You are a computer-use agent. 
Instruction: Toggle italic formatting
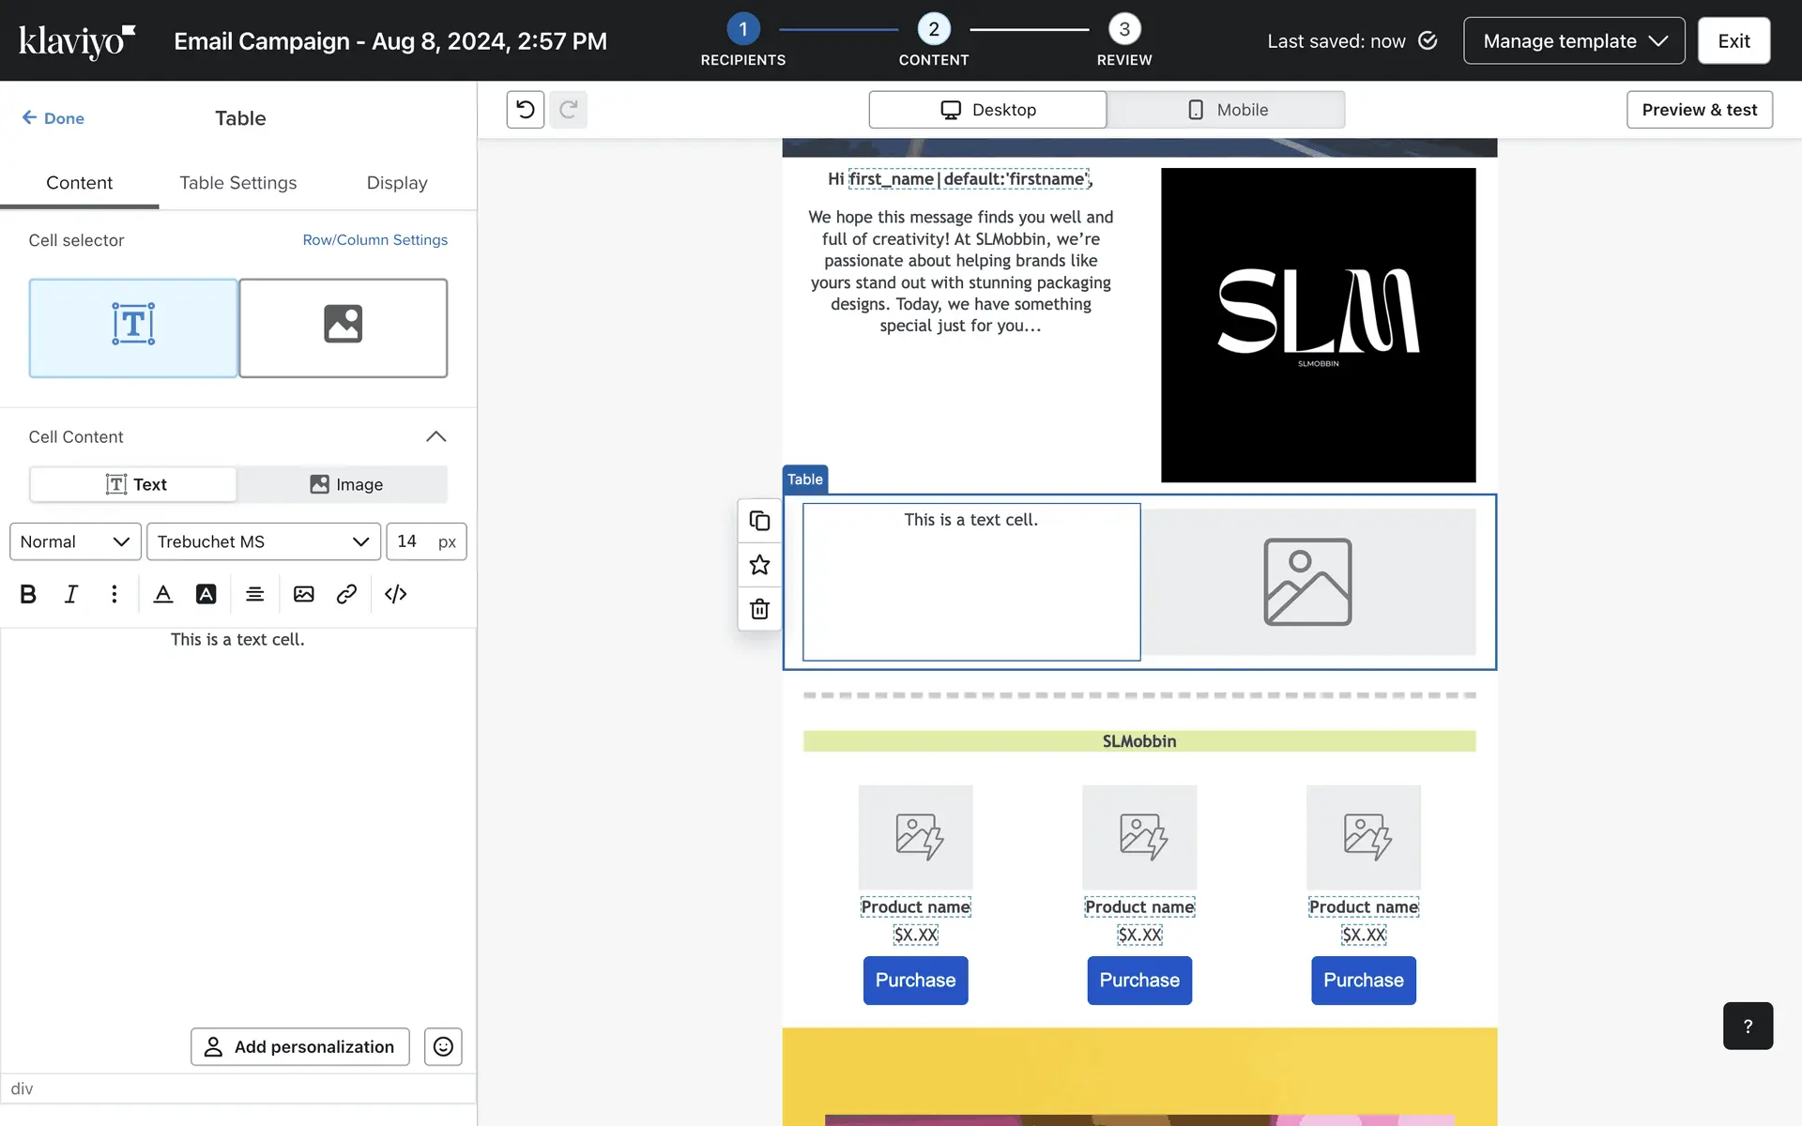tap(71, 594)
